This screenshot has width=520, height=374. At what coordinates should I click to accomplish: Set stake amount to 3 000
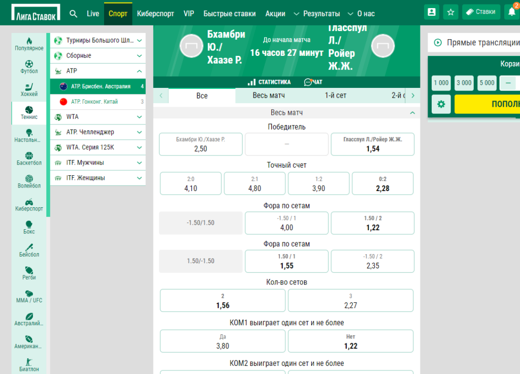point(464,83)
